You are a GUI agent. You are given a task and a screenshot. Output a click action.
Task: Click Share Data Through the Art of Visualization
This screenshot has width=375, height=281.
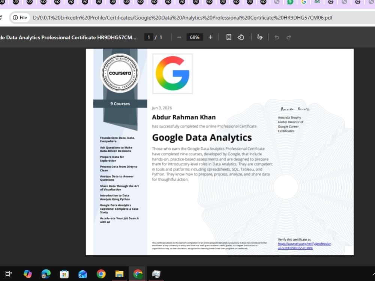(119, 188)
